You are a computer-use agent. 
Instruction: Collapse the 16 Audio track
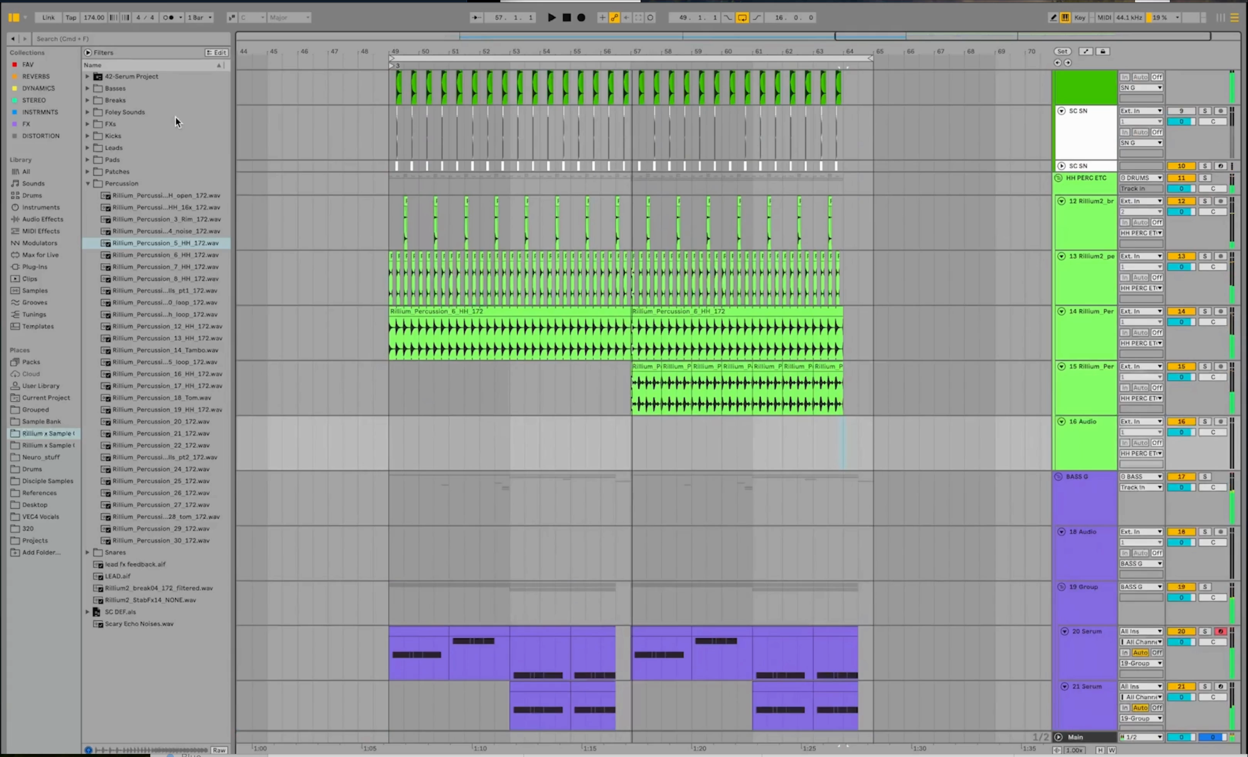pyautogui.click(x=1061, y=421)
